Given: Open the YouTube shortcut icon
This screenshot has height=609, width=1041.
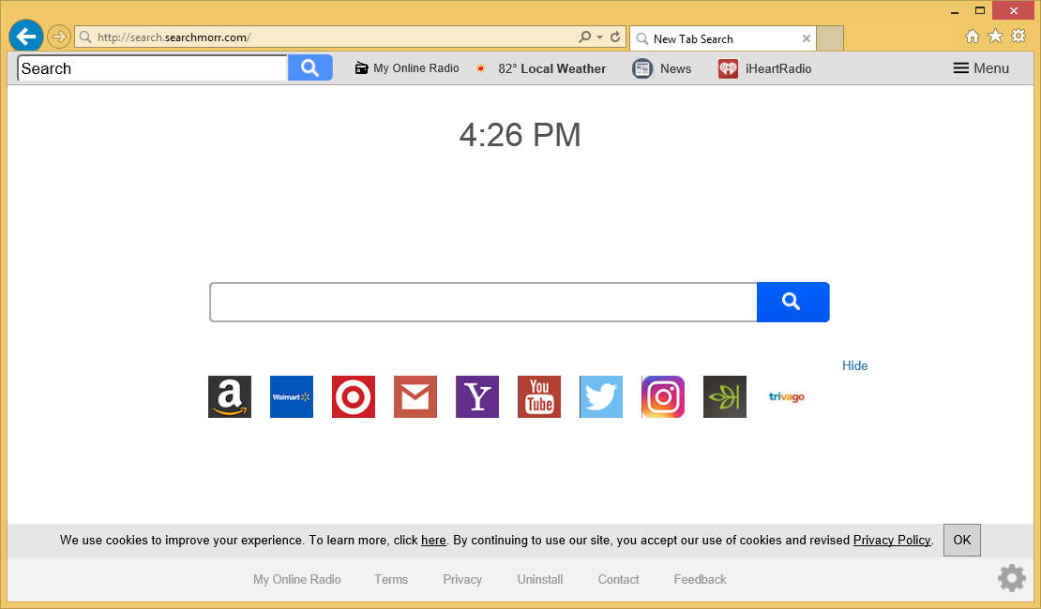Looking at the screenshot, I should [x=539, y=397].
